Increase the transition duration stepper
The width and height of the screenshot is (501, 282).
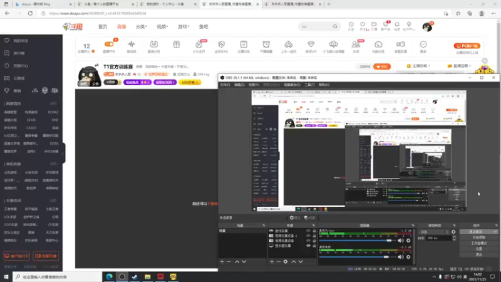click(x=454, y=237)
